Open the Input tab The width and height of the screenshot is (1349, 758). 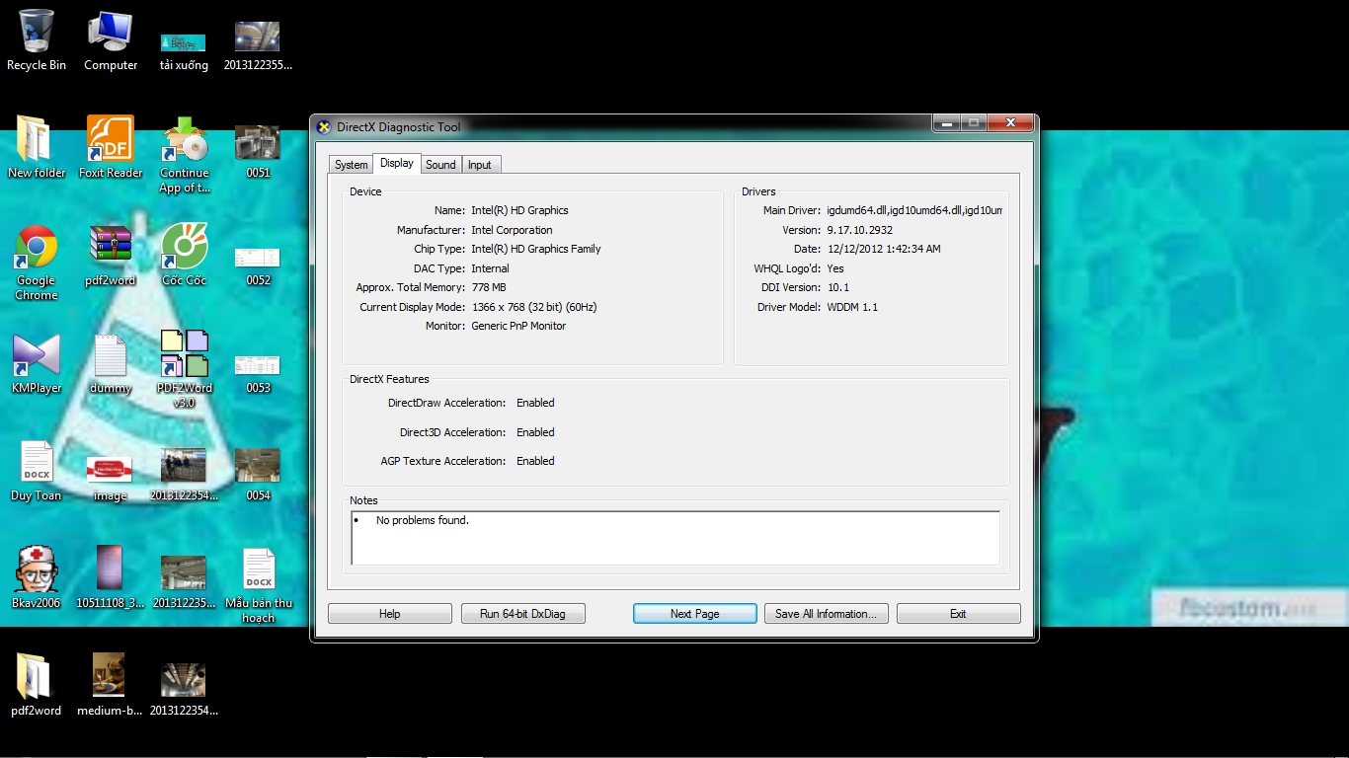coord(480,165)
